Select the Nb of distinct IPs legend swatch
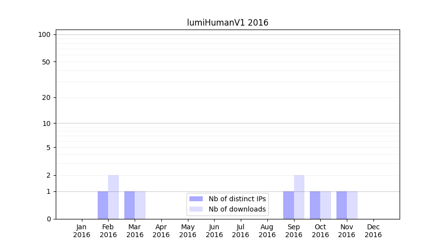Image resolution: width=444 pixels, height=246 pixels. click(196, 199)
